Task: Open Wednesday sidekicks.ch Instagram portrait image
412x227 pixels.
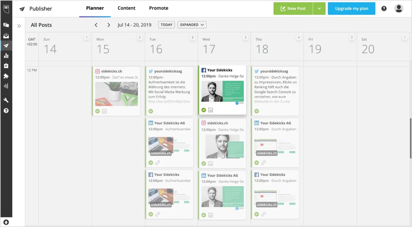Action: coord(222,146)
